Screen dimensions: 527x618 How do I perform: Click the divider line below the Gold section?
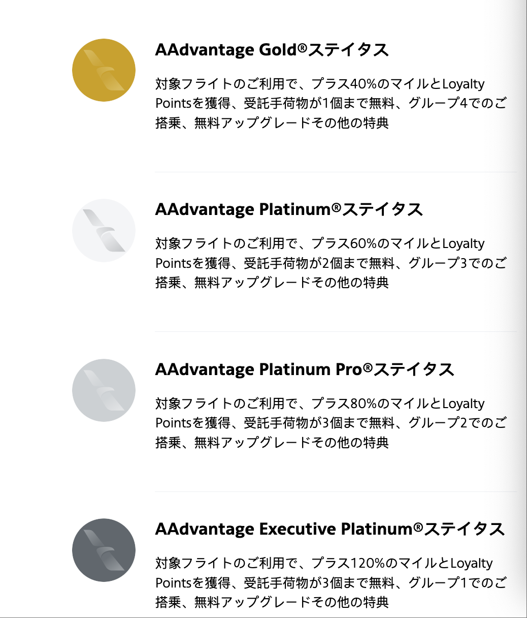pyautogui.click(x=335, y=172)
